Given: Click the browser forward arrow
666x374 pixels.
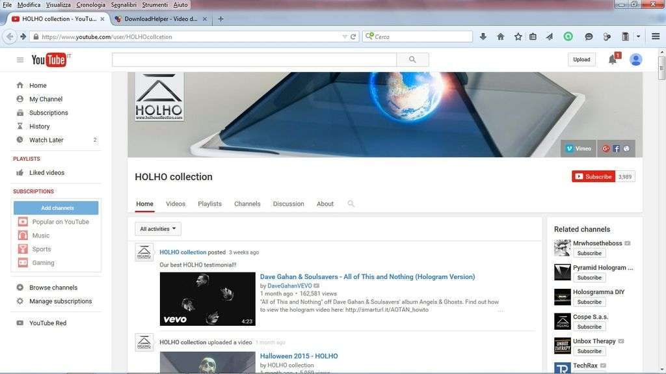Looking at the screenshot, I should (x=23, y=36).
